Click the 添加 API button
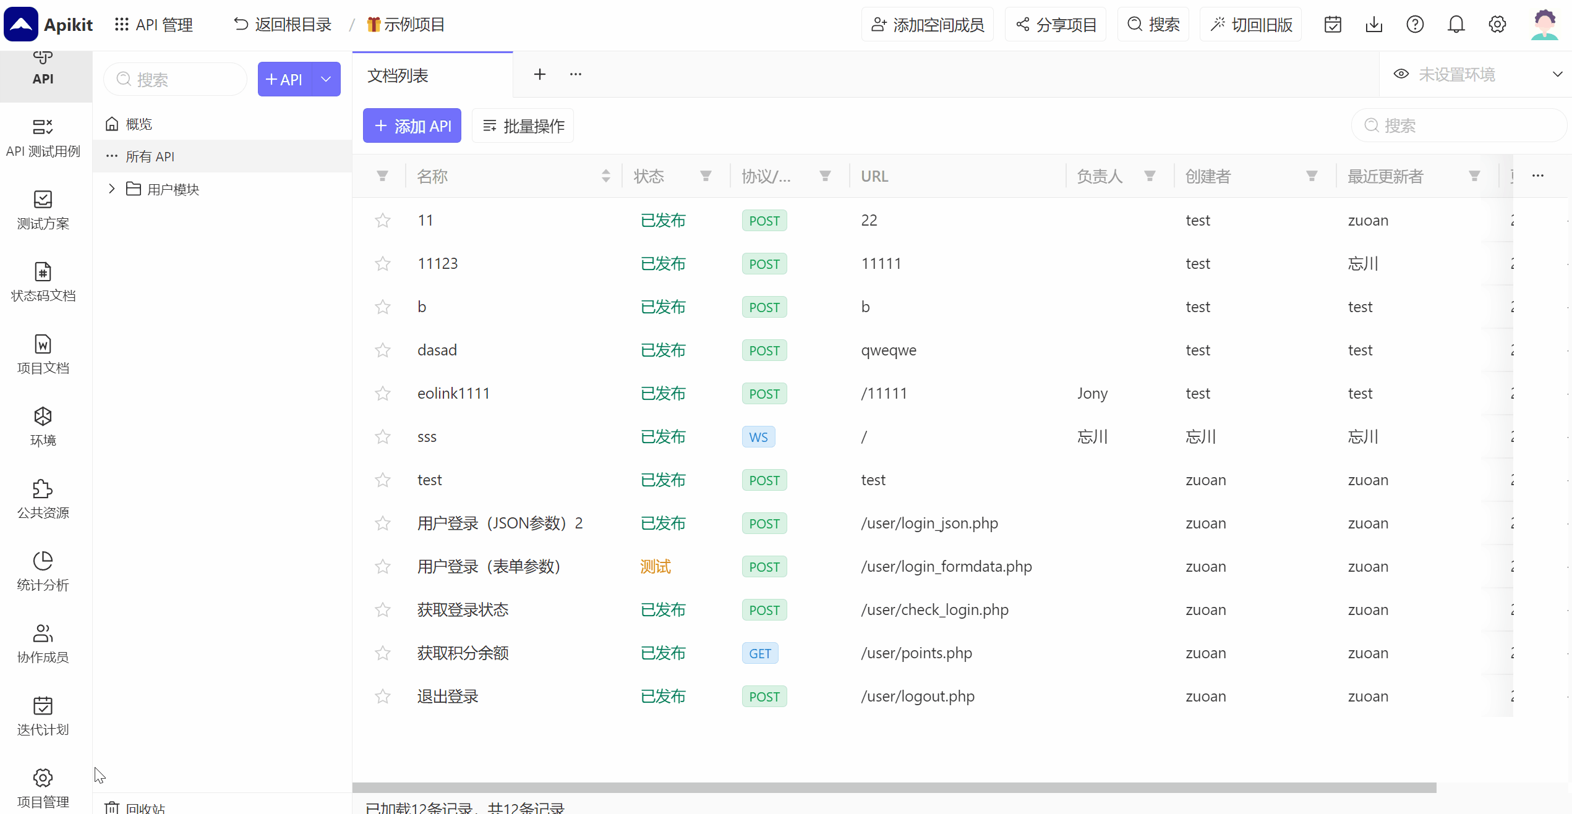This screenshot has height=814, width=1572. 411,125
